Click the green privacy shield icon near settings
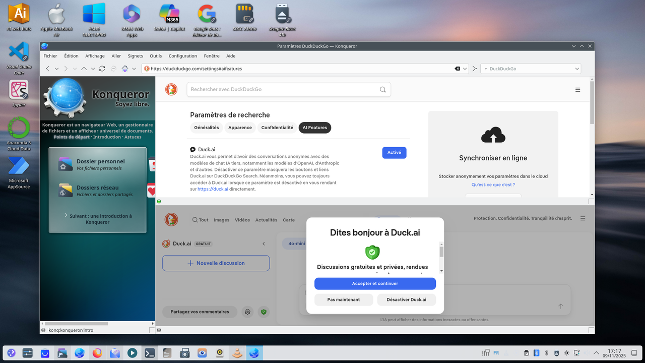645x363 pixels. 264,312
